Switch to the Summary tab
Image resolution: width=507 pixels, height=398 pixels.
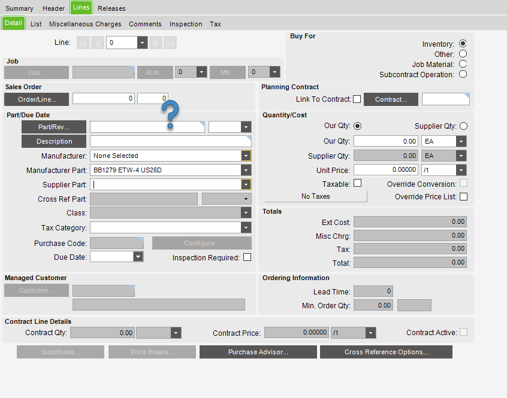click(x=19, y=8)
